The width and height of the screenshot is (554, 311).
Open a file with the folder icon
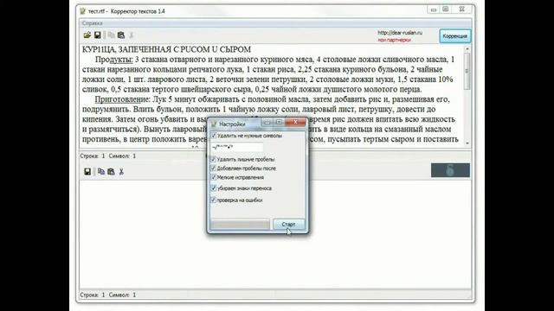[87, 35]
